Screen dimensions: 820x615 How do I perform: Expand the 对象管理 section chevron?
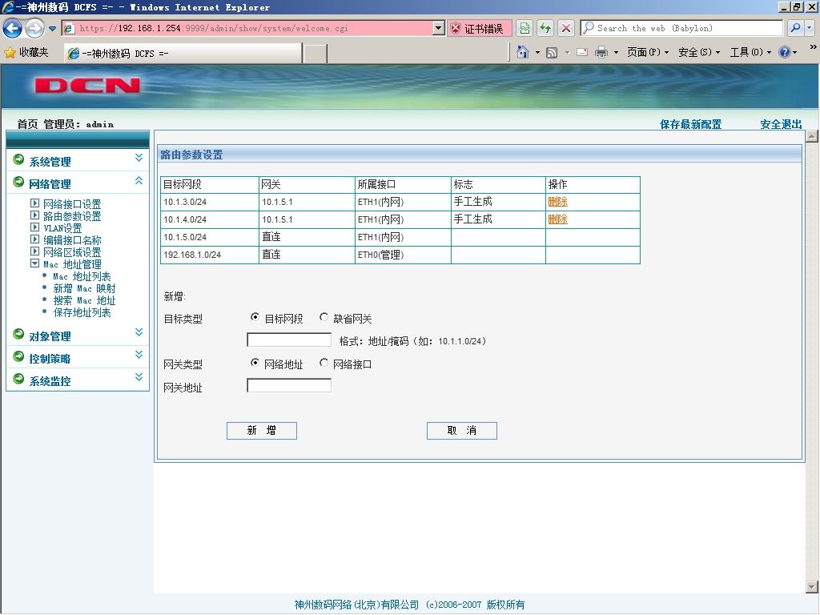coord(139,332)
